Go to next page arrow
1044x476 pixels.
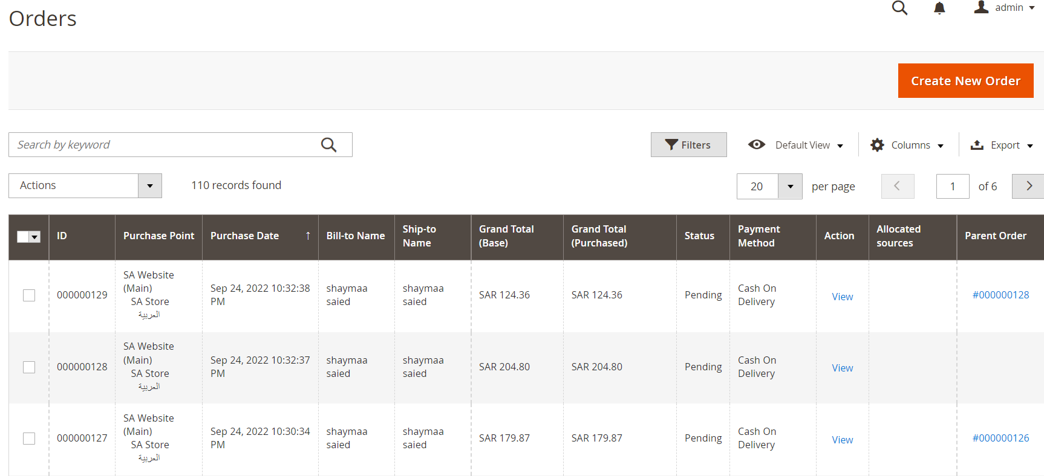[1028, 186]
